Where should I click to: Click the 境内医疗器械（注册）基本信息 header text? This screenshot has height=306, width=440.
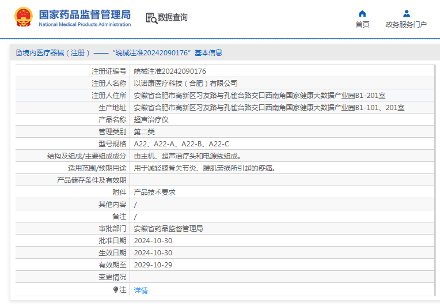coord(122,53)
